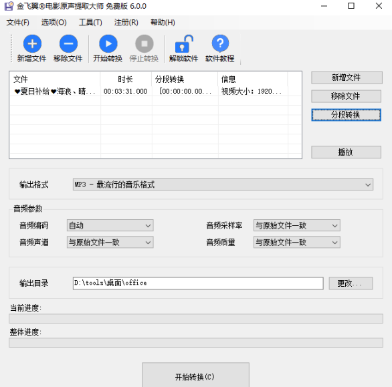Click the 分段转换 button
Viewport: 392px width, 387px height.
346,115
